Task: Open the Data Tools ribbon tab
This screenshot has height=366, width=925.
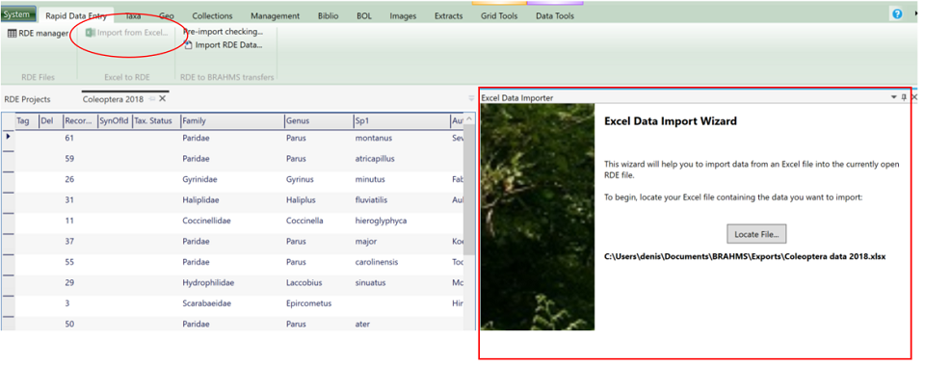Action: point(555,16)
